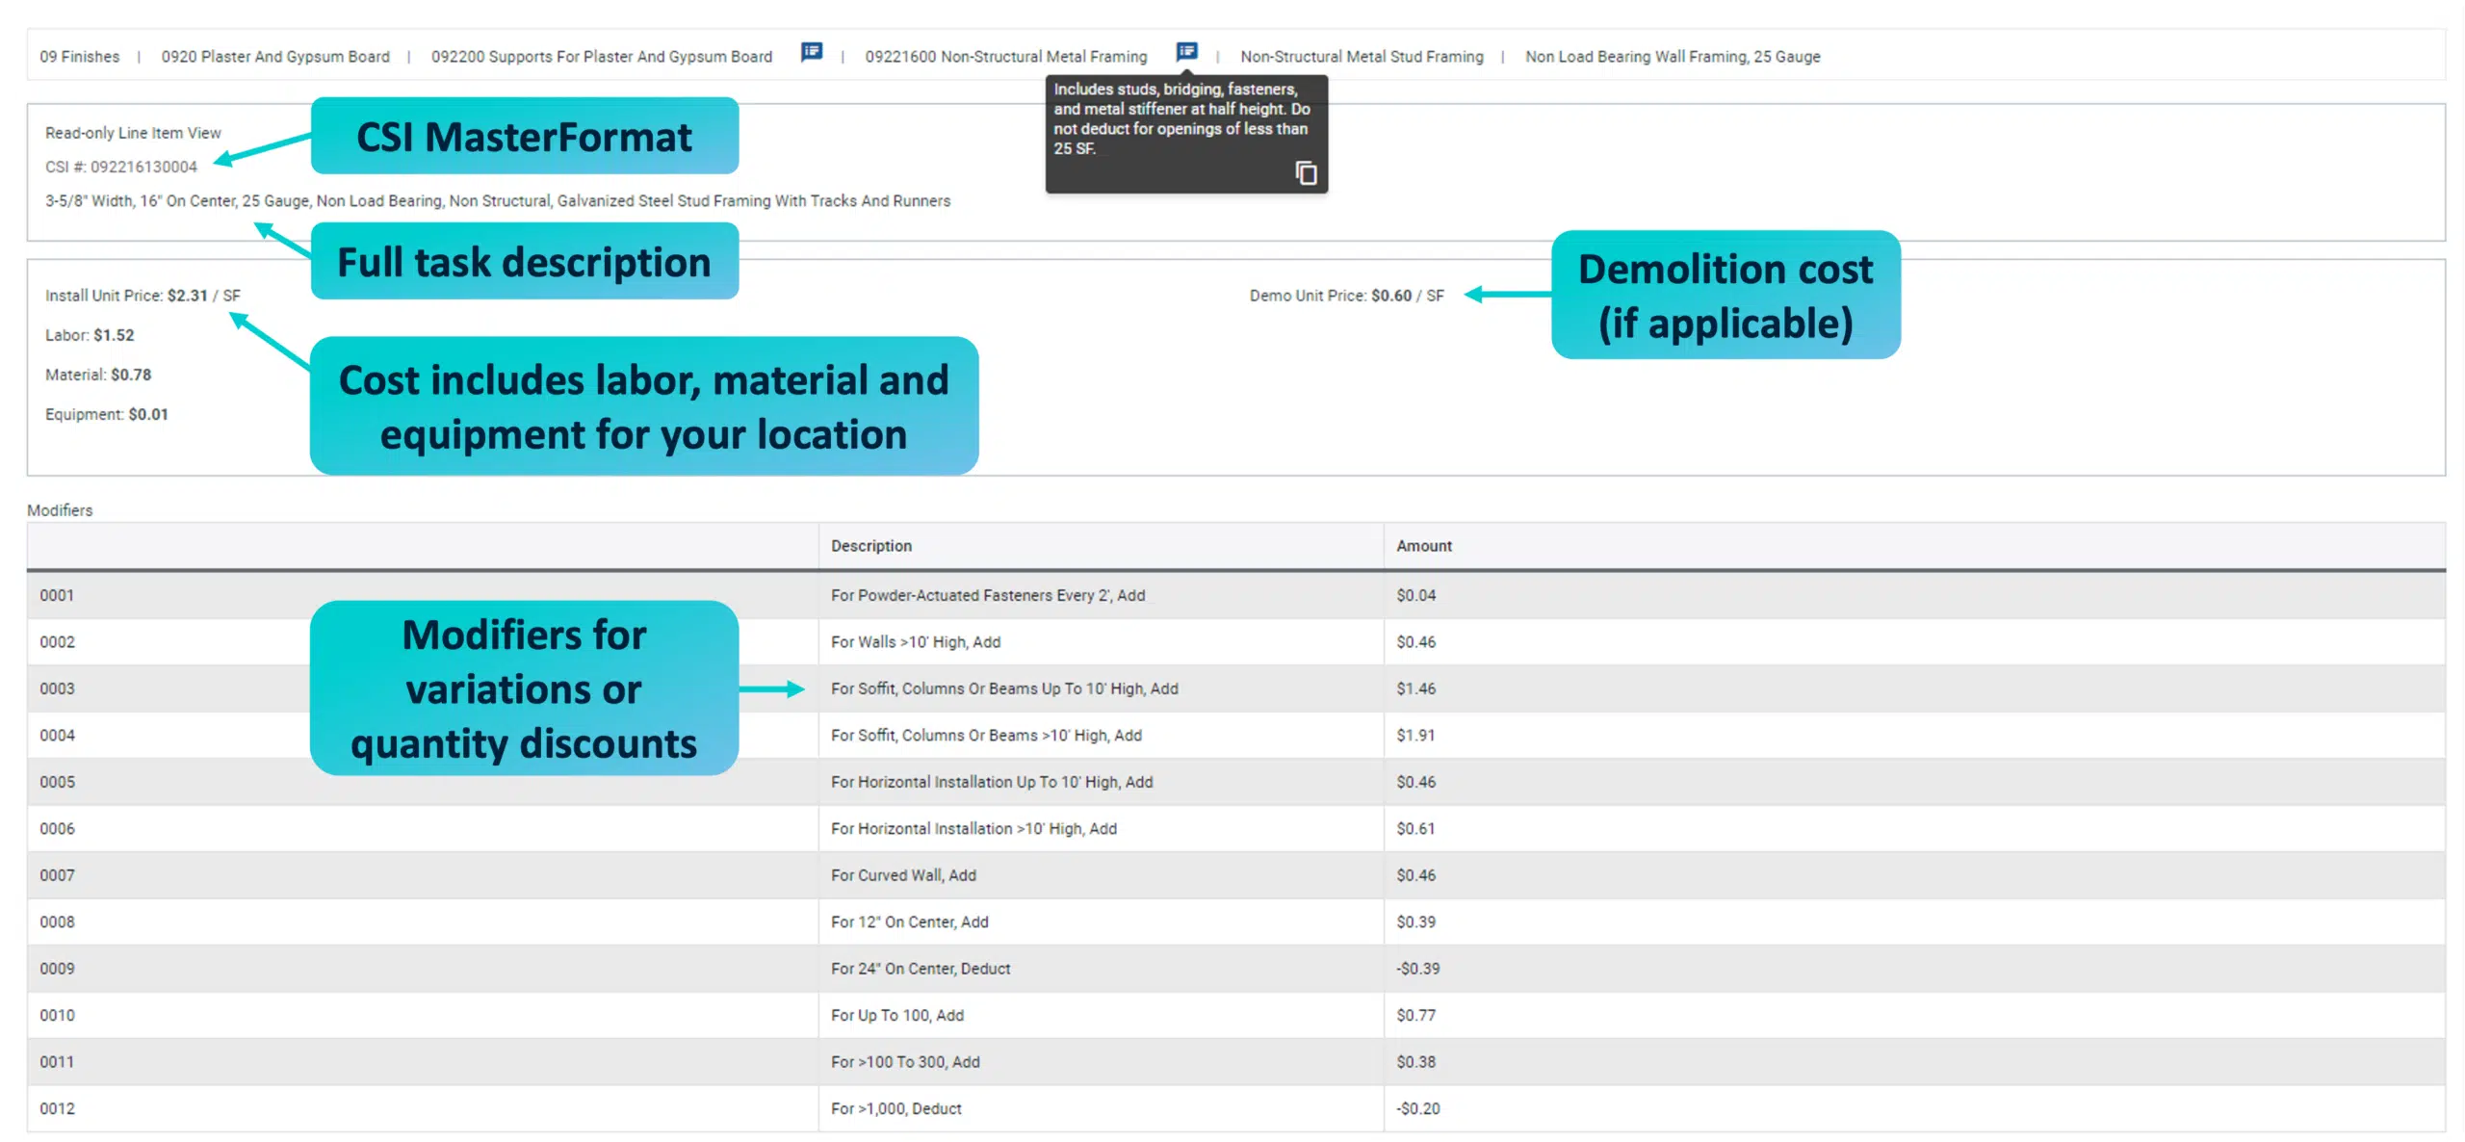Click the Labor: $1.52 value
The image size is (2465, 1142).
click(x=90, y=335)
